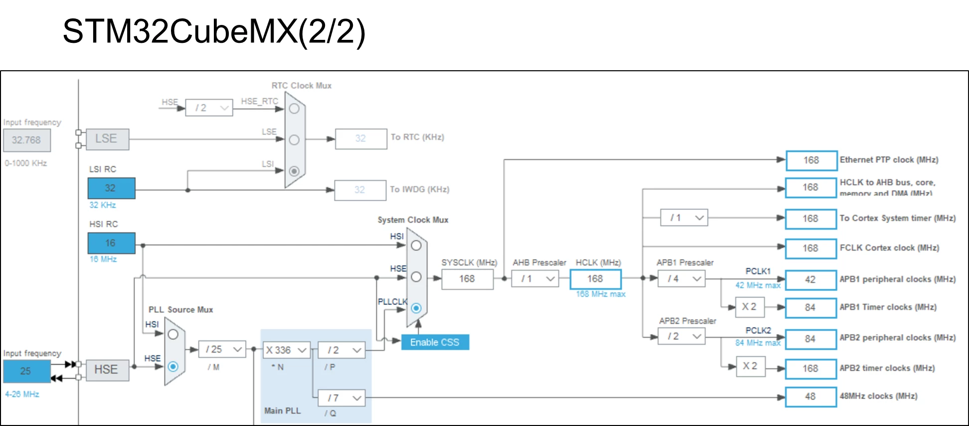Click the LSI RC 32 value box
The image size is (969, 426).
(x=112, y=188)
